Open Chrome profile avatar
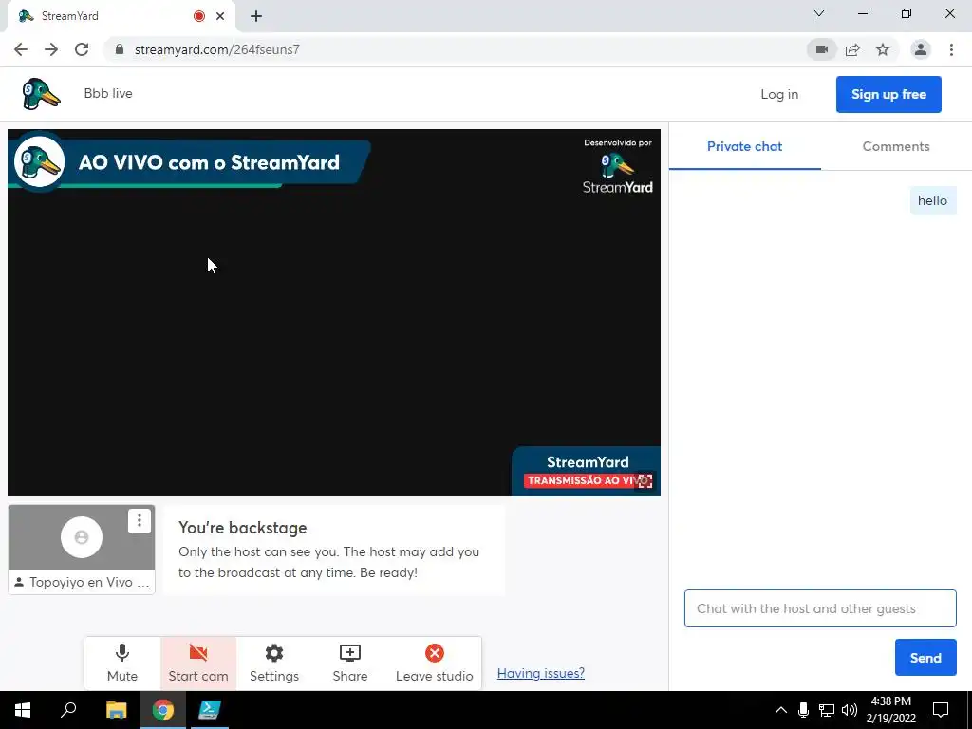This screenshot has height=729, width=972. click(x=921, y=49)
